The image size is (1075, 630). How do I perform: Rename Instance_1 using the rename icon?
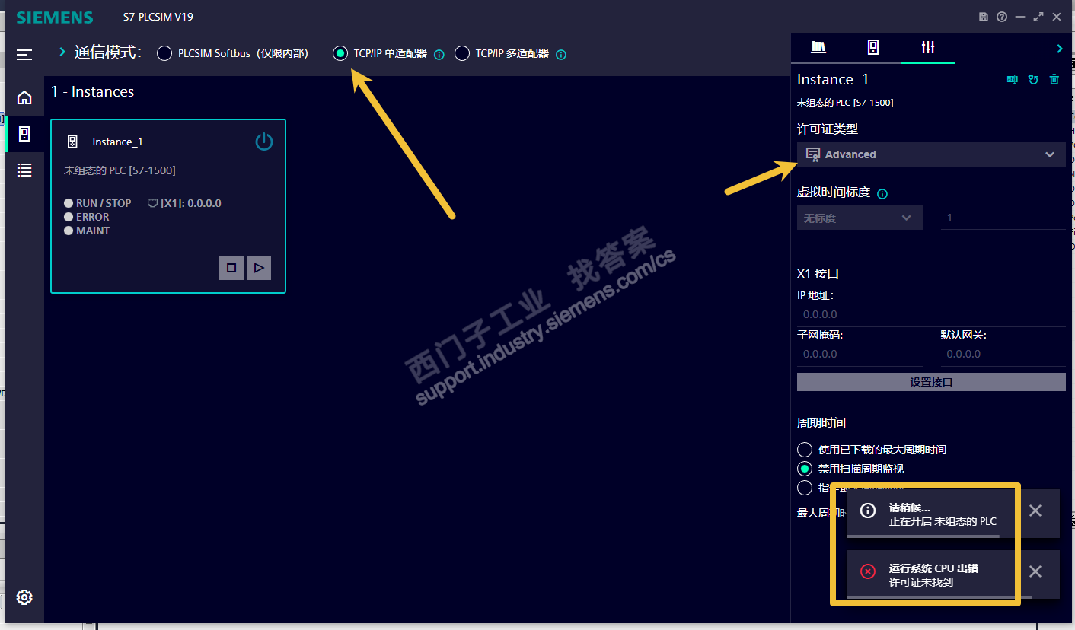coord(1013,79)
